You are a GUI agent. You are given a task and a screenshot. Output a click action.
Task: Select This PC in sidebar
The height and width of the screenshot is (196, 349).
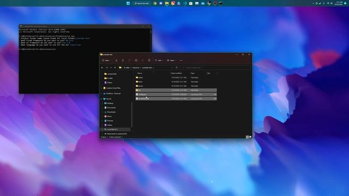107,99
